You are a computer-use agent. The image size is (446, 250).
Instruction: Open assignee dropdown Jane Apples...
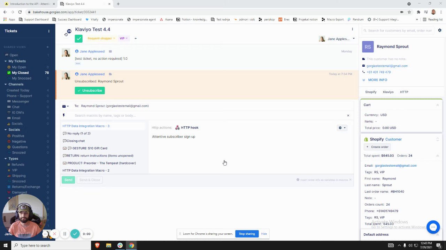point(337,39)
